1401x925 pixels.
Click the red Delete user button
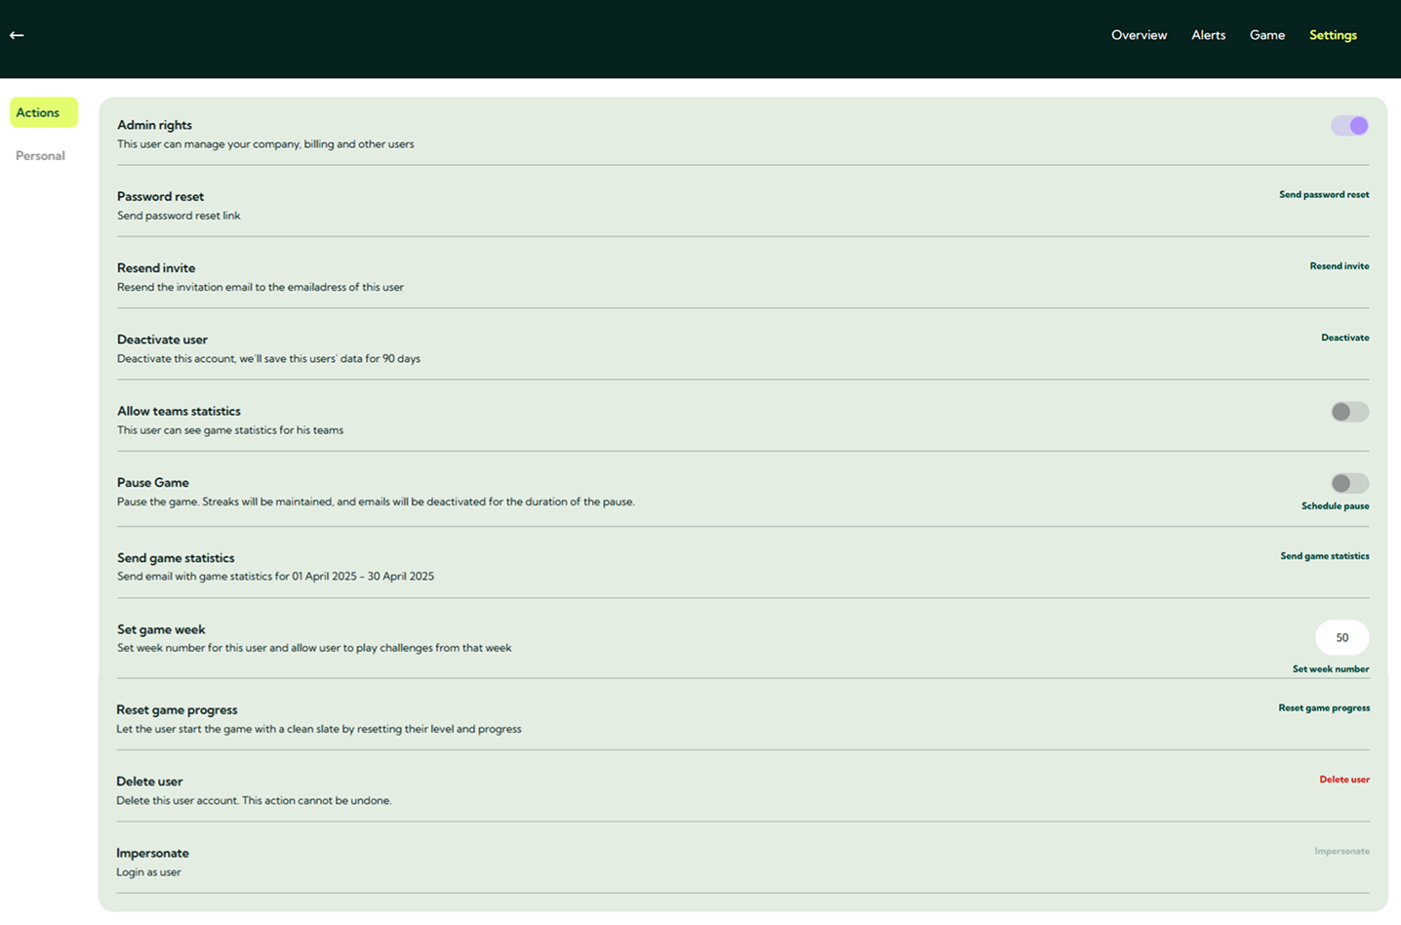point(1343,780)
